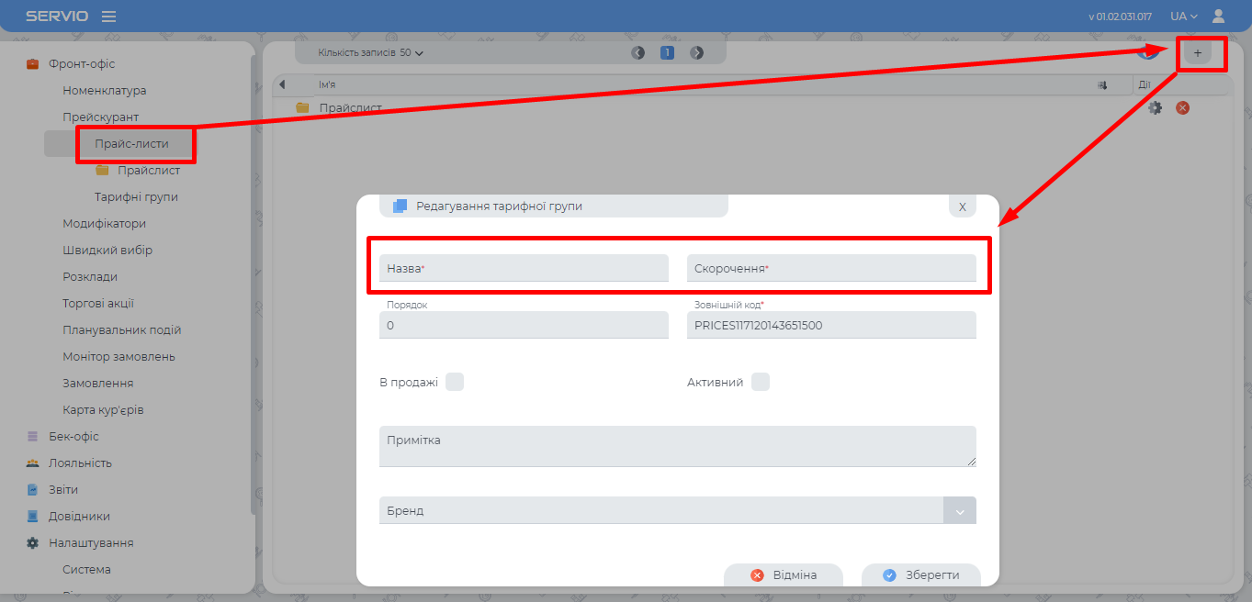The image size is (1252, 602).
Task: Open the user profile icon
Action: [x=1219, y=16]
